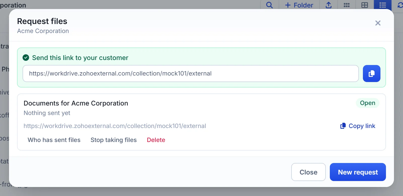Screen dimensions: 403x196
Task: Click the search magnifier icon in toolbar
Action: coord(269,5)
